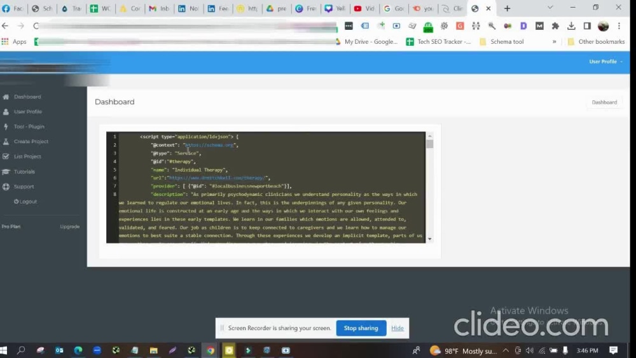Screen dimensions: 636x358
Task: Click "Individual Therapy" name text in code
Action: [199, 170]
